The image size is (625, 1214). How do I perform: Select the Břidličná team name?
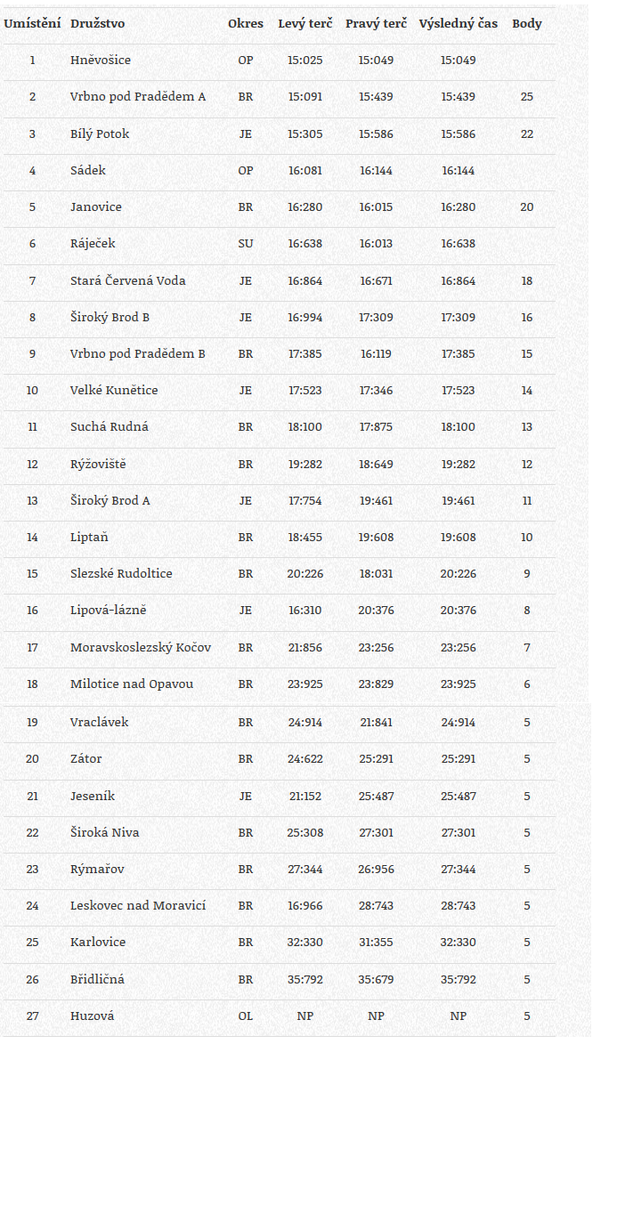click(x=97, y=979)
